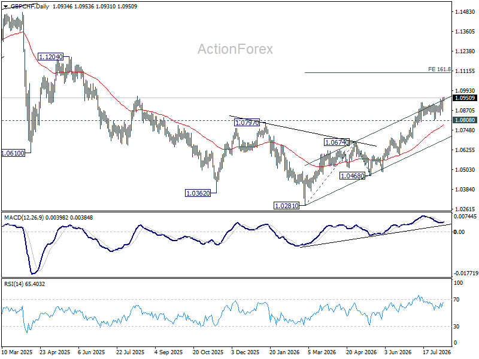Click the 1.13605 price axis value
Viewport: 479px width, 359px height.
465,32
